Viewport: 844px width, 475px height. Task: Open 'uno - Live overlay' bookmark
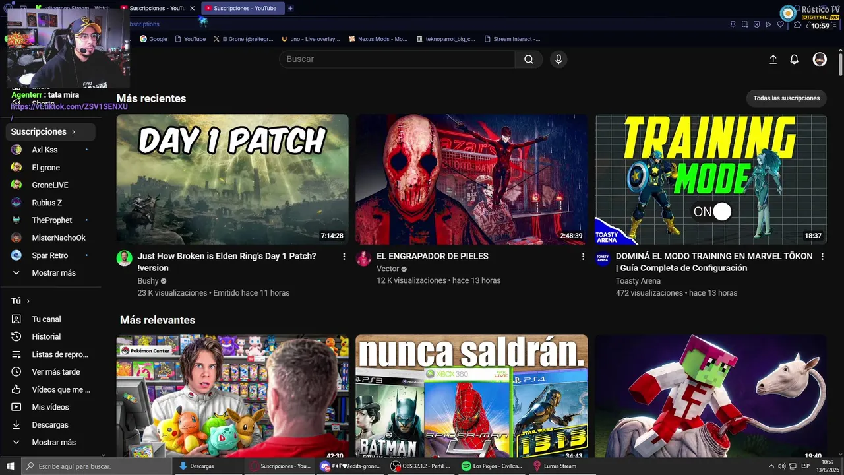pos(310,39)
